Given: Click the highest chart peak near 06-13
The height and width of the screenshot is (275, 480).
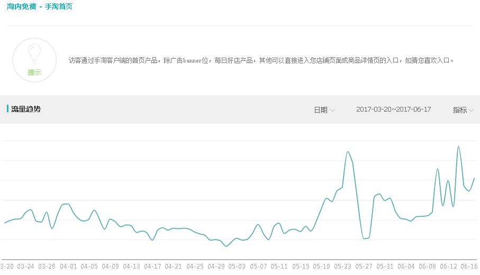Looking at the screenshot, I should [458, 146].
